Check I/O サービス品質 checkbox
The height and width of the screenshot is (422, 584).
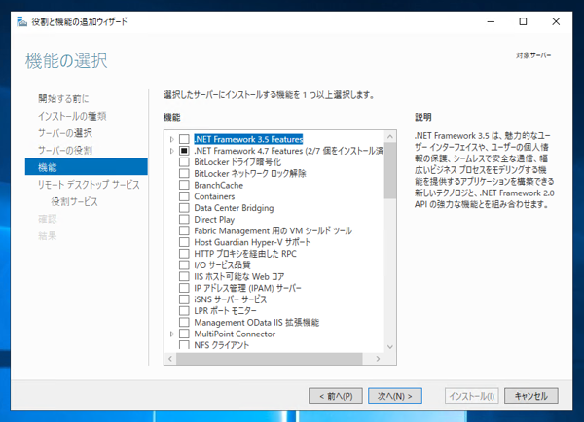tap(184, 264)
